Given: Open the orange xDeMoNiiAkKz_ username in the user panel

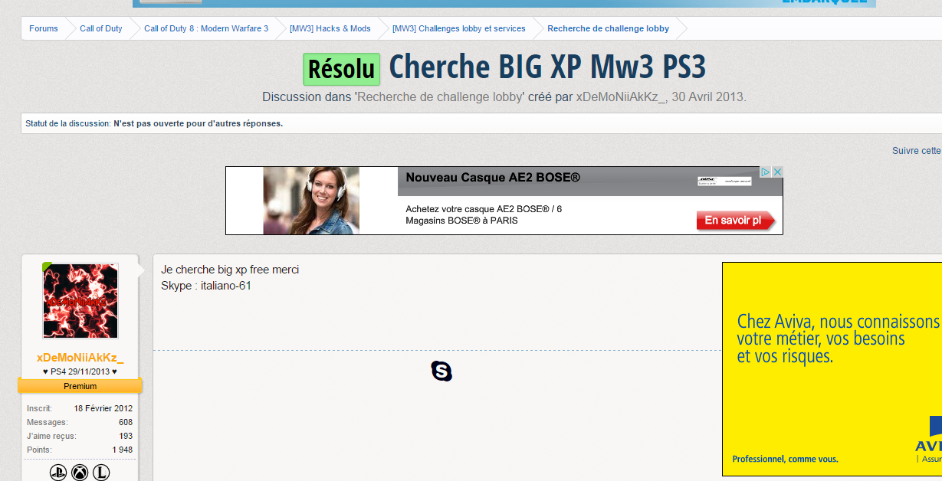Looking at the screenshot, I should [80, 358].
